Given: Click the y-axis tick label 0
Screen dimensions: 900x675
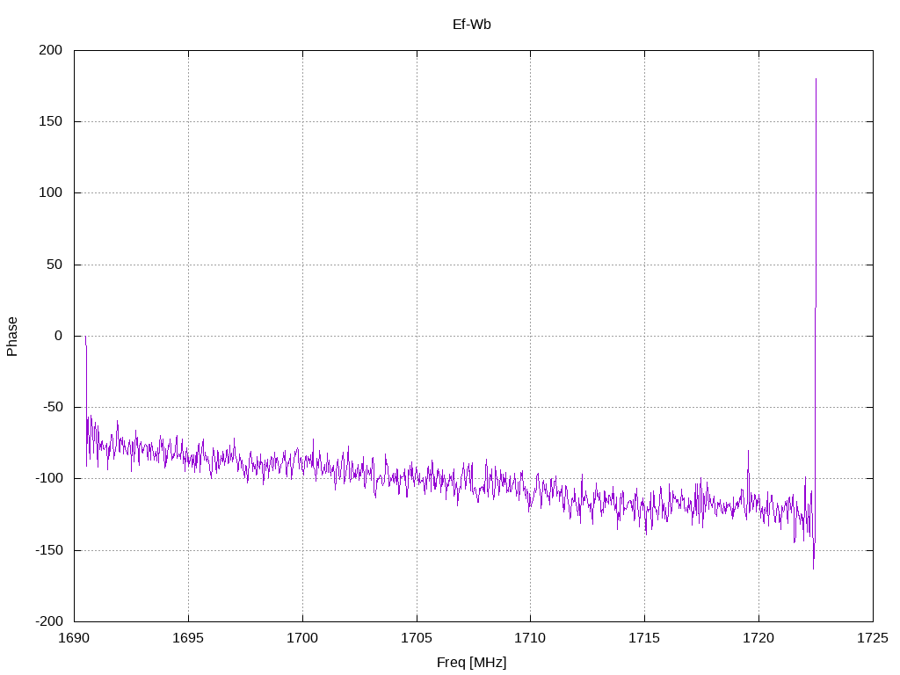Looking at the screenshot, I should tap(59, 337).
